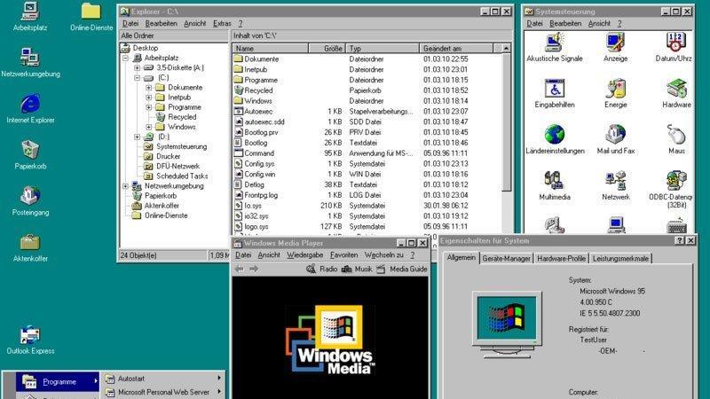The height and width of the screenshot is (399, 710).
Task: Open the Extras menu in Explorer
Action: pyautogui.click(x=222, y=24)
